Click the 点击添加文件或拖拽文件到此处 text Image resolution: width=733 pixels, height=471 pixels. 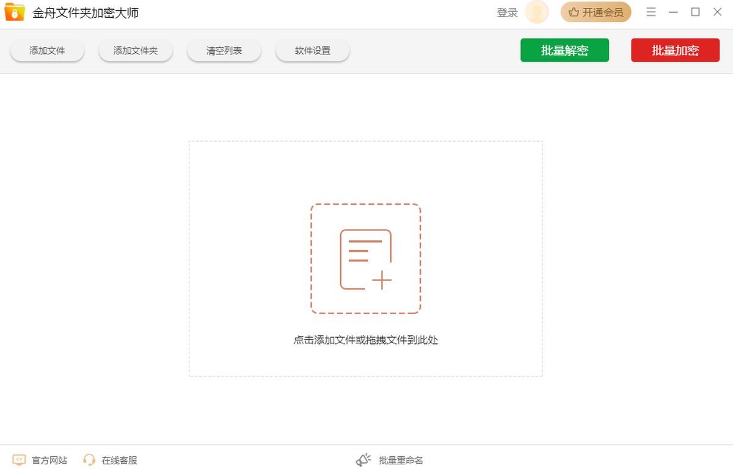click(x=365, y=340)
